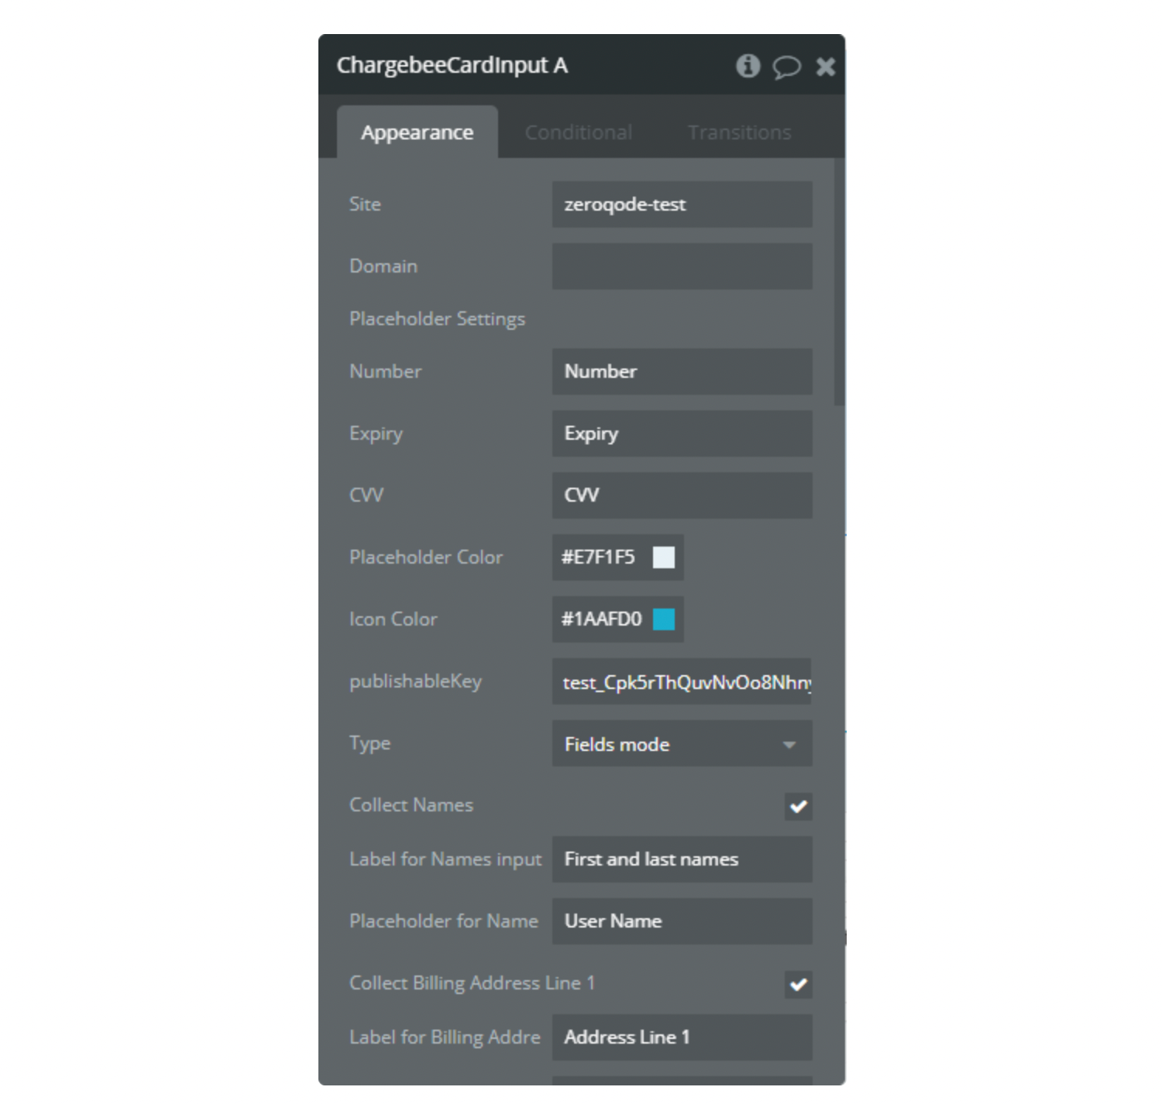The height and width of the screenshot is (1104, 1162).
Task: Close the ChargebeeCardInput property editor
Action: (825, 67)
